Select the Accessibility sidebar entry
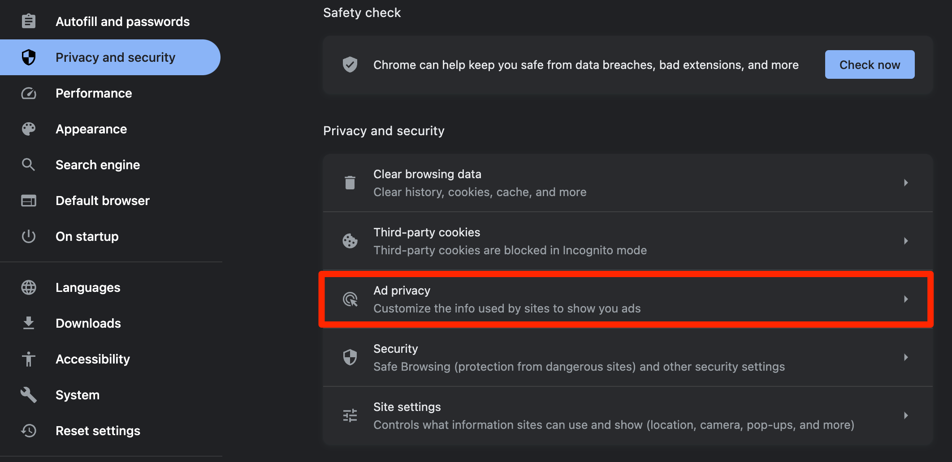This screenshot has height=462, width=952. click(x=93, y=359)
